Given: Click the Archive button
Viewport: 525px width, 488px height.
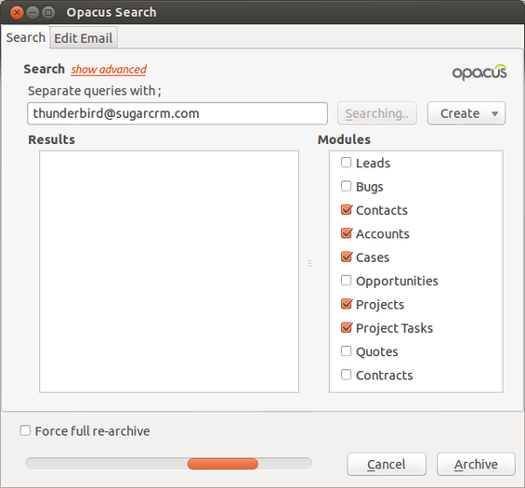Looking at the screenshot, I should click(x=476, y=464).
